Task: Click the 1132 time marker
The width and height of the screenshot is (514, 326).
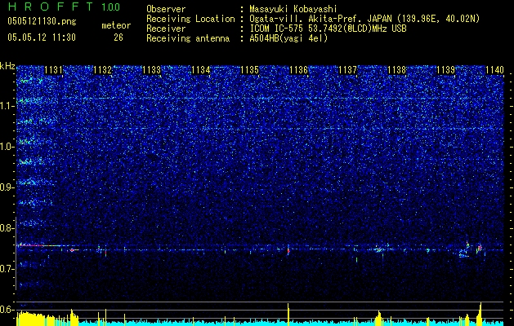Action: click(x=103, y=69)
